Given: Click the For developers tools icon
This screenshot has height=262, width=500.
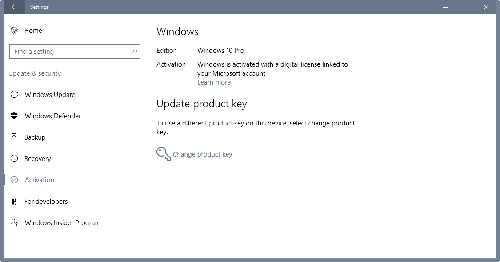Looking at the screenshot, I should (14, 202).
